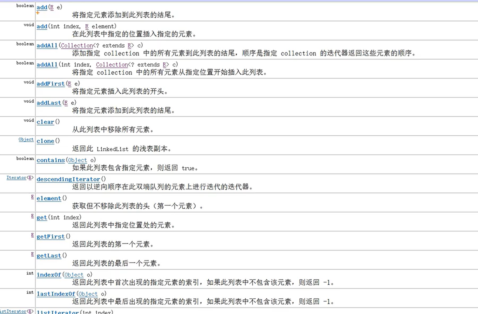Screen dimensions: 478x314
Task: Click the E type link in addLast(E e)
Action: (66, 103)
